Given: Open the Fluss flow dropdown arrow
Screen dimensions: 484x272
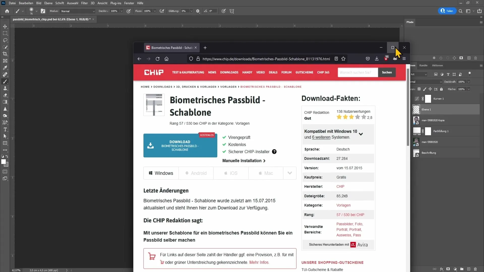Looking at the screenshot, I should pyautogui.click(x=155, y=11).
